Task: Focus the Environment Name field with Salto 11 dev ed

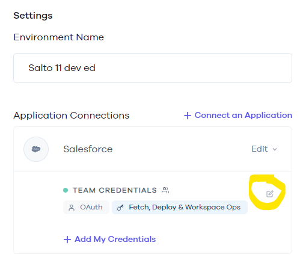Action: click(x=153, y=68)
